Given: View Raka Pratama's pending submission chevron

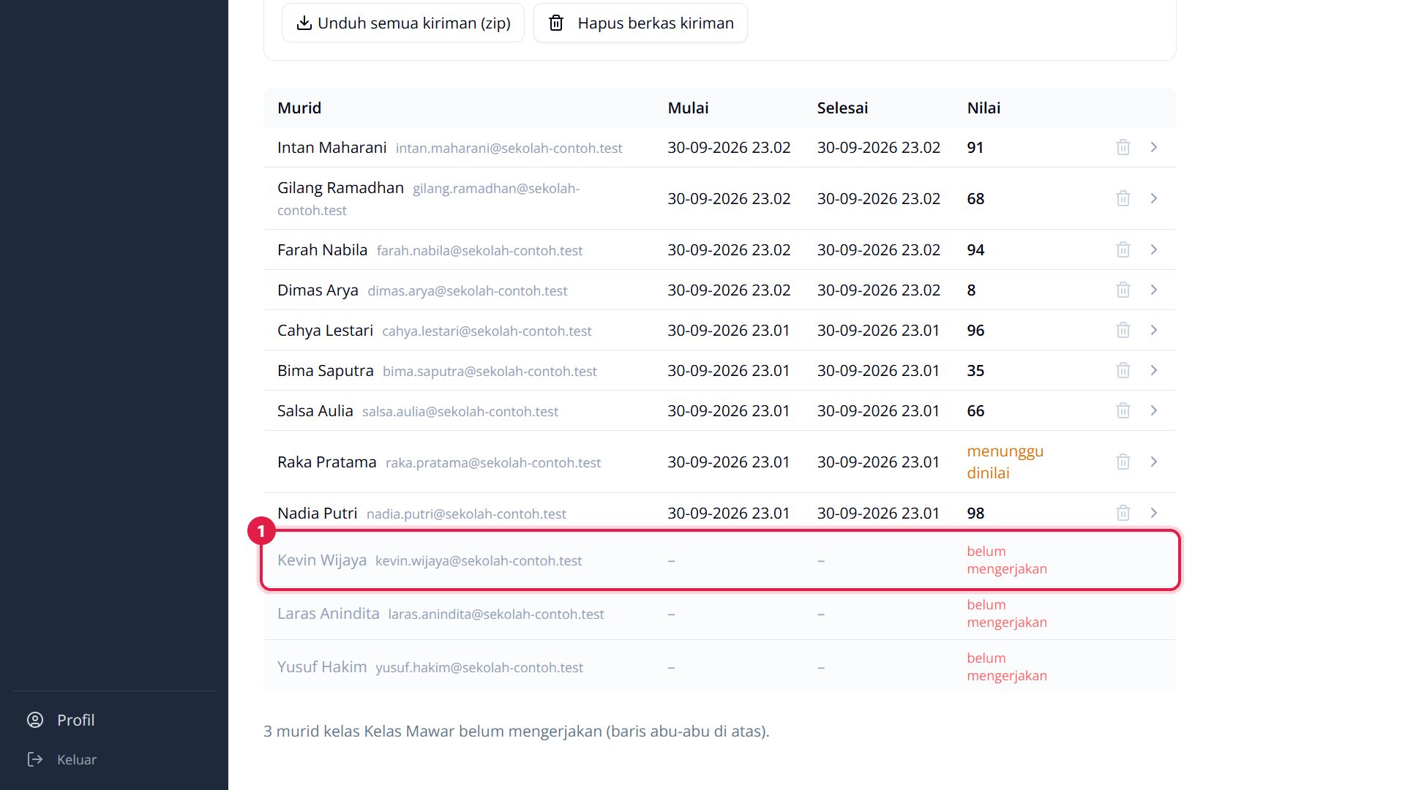Looking at the screenshot, I should pos(1154,462).
